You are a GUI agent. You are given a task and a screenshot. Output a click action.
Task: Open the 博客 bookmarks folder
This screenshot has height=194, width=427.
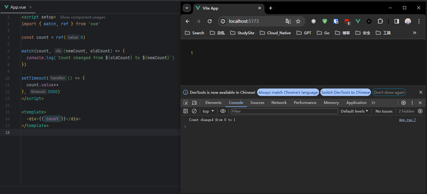pyautogui.click(x=343, y=33)
